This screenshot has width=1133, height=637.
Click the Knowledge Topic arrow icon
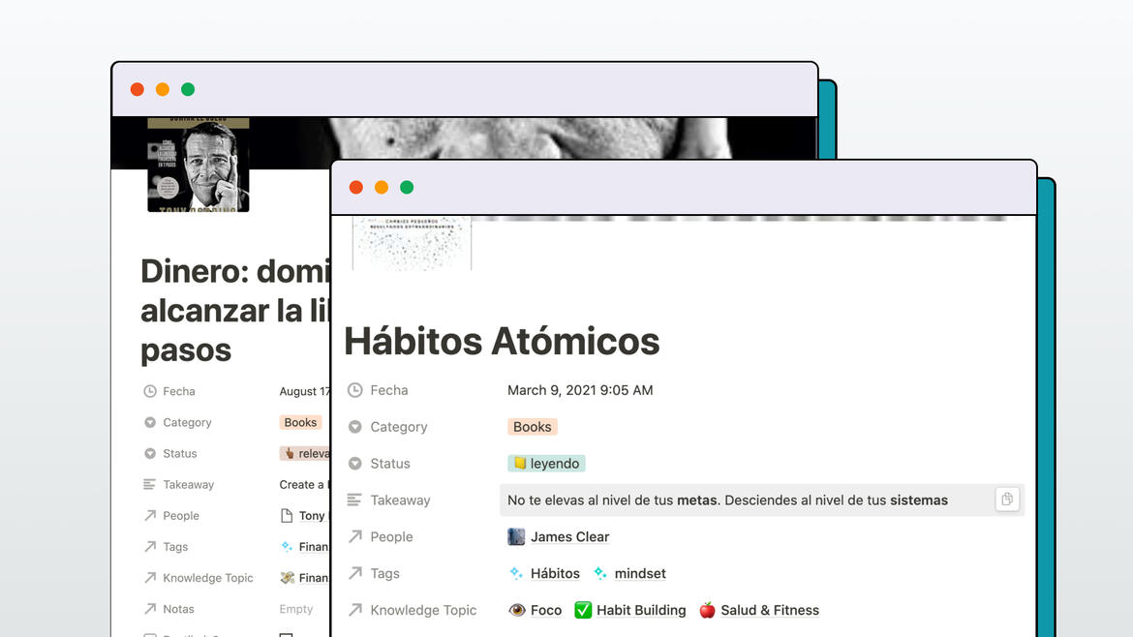pos(353,610)
